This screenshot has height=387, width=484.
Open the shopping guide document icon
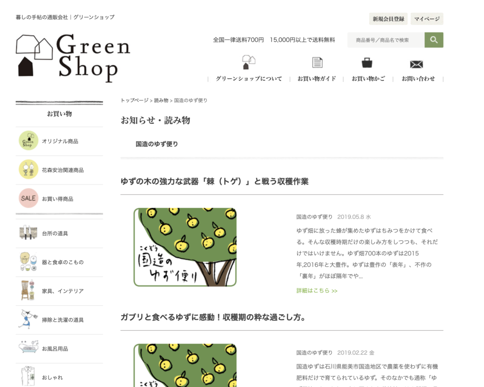(317, 62)
